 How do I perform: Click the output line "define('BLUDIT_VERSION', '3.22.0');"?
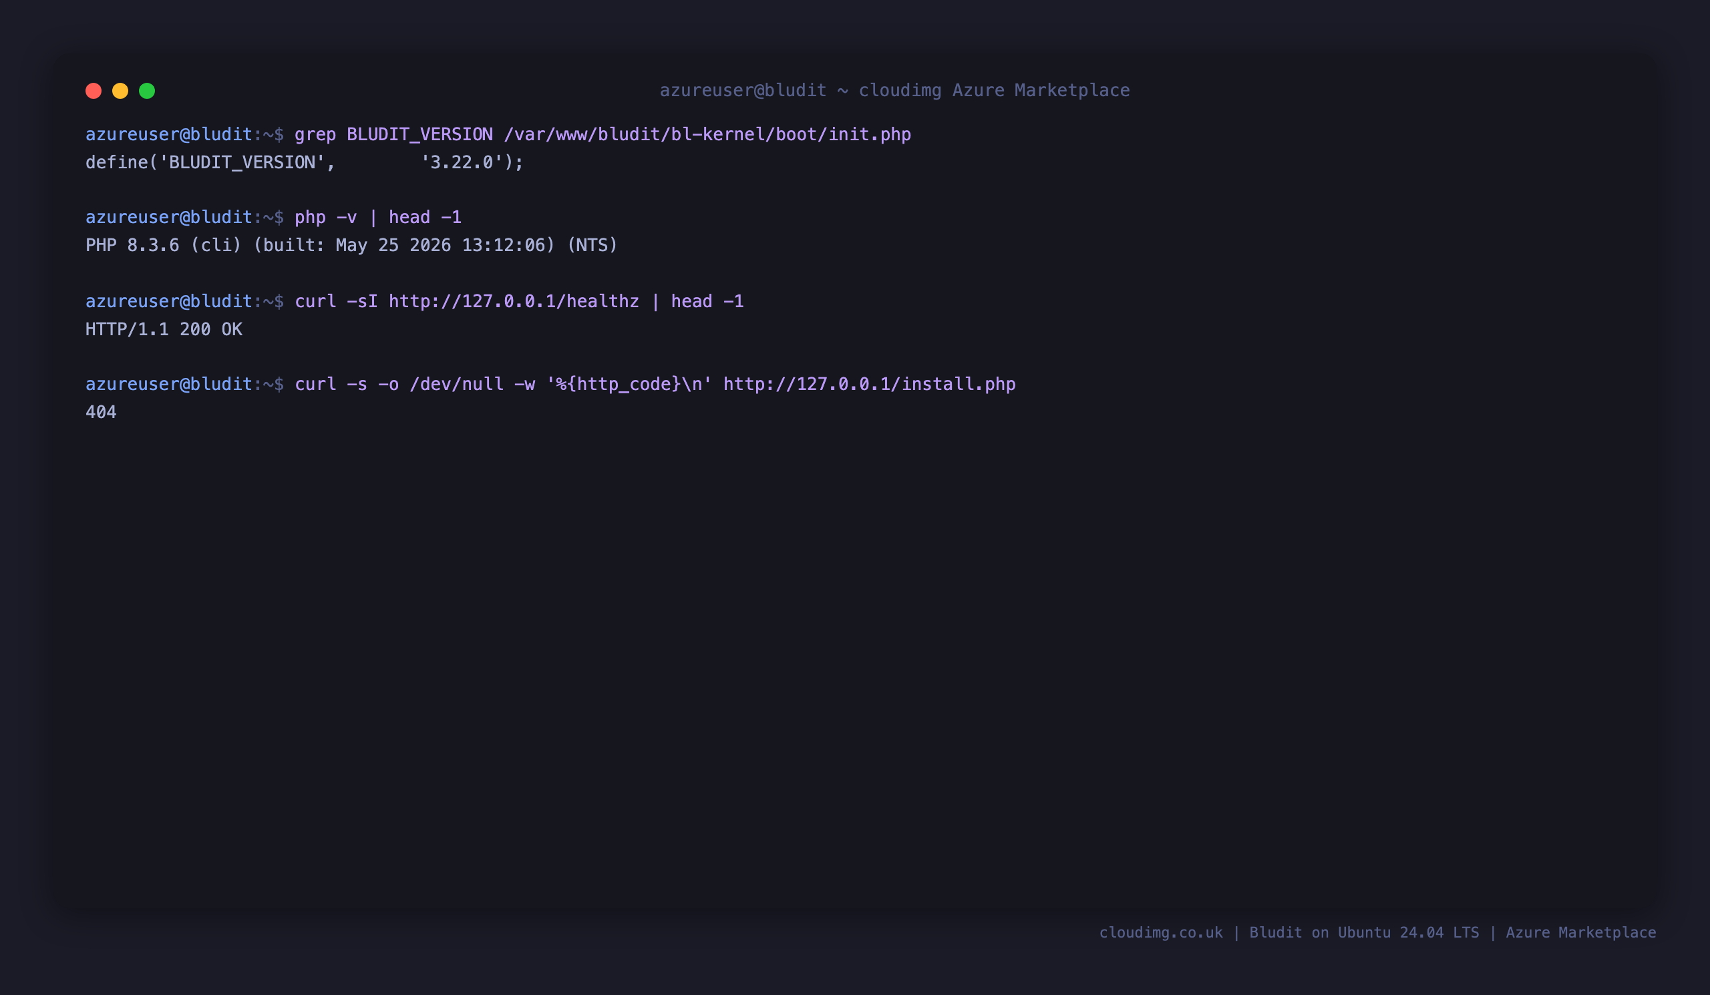point(305,162)
